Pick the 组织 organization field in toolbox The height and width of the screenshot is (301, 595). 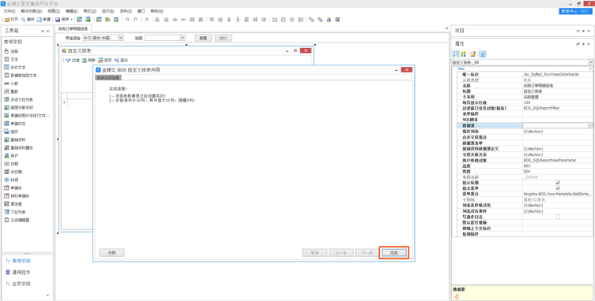[11, 132]
